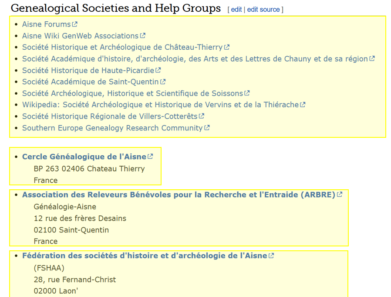391x297 pixels.
Task: Click external-link icon after Saint-Quentin society link
Action: pos(163,82)
